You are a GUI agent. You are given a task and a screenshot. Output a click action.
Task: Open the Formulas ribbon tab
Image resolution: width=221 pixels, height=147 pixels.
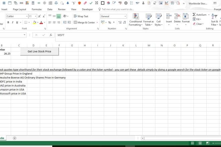pos(36,9)
